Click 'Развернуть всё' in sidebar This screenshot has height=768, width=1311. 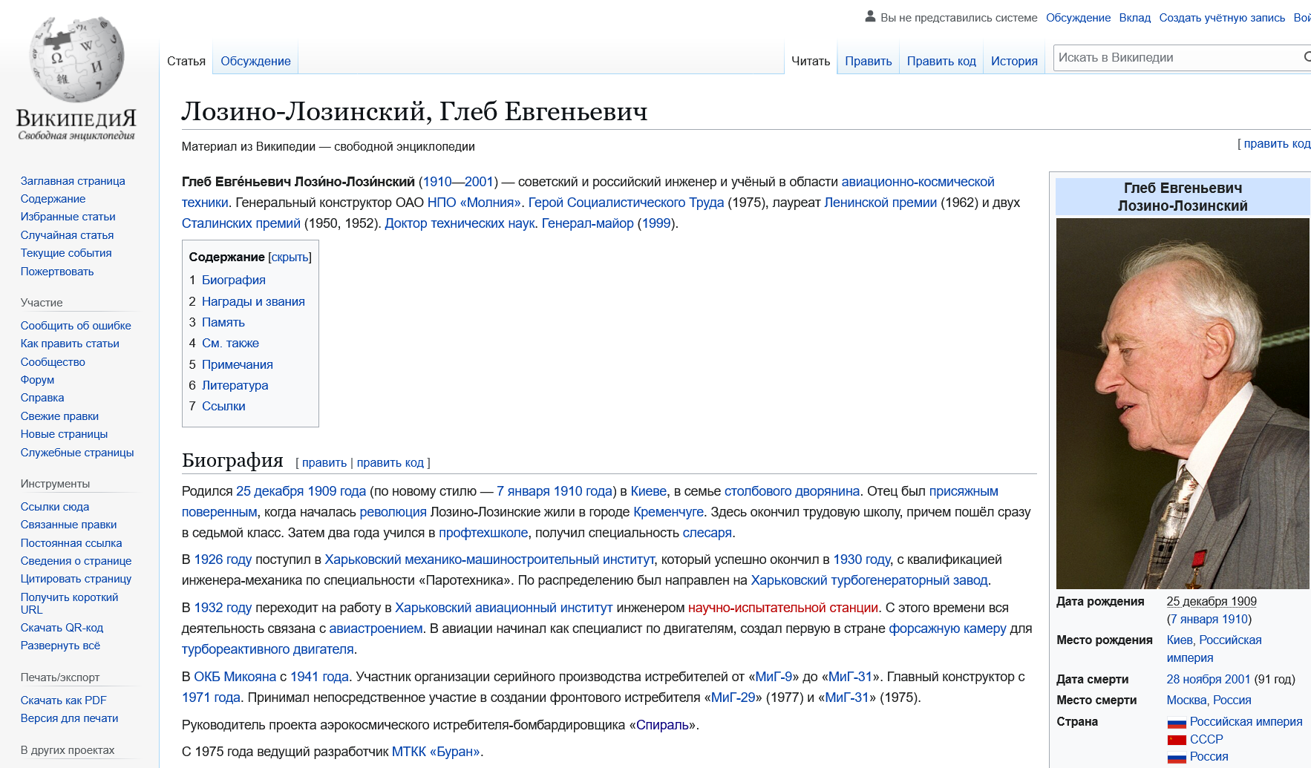pos(60,646)
